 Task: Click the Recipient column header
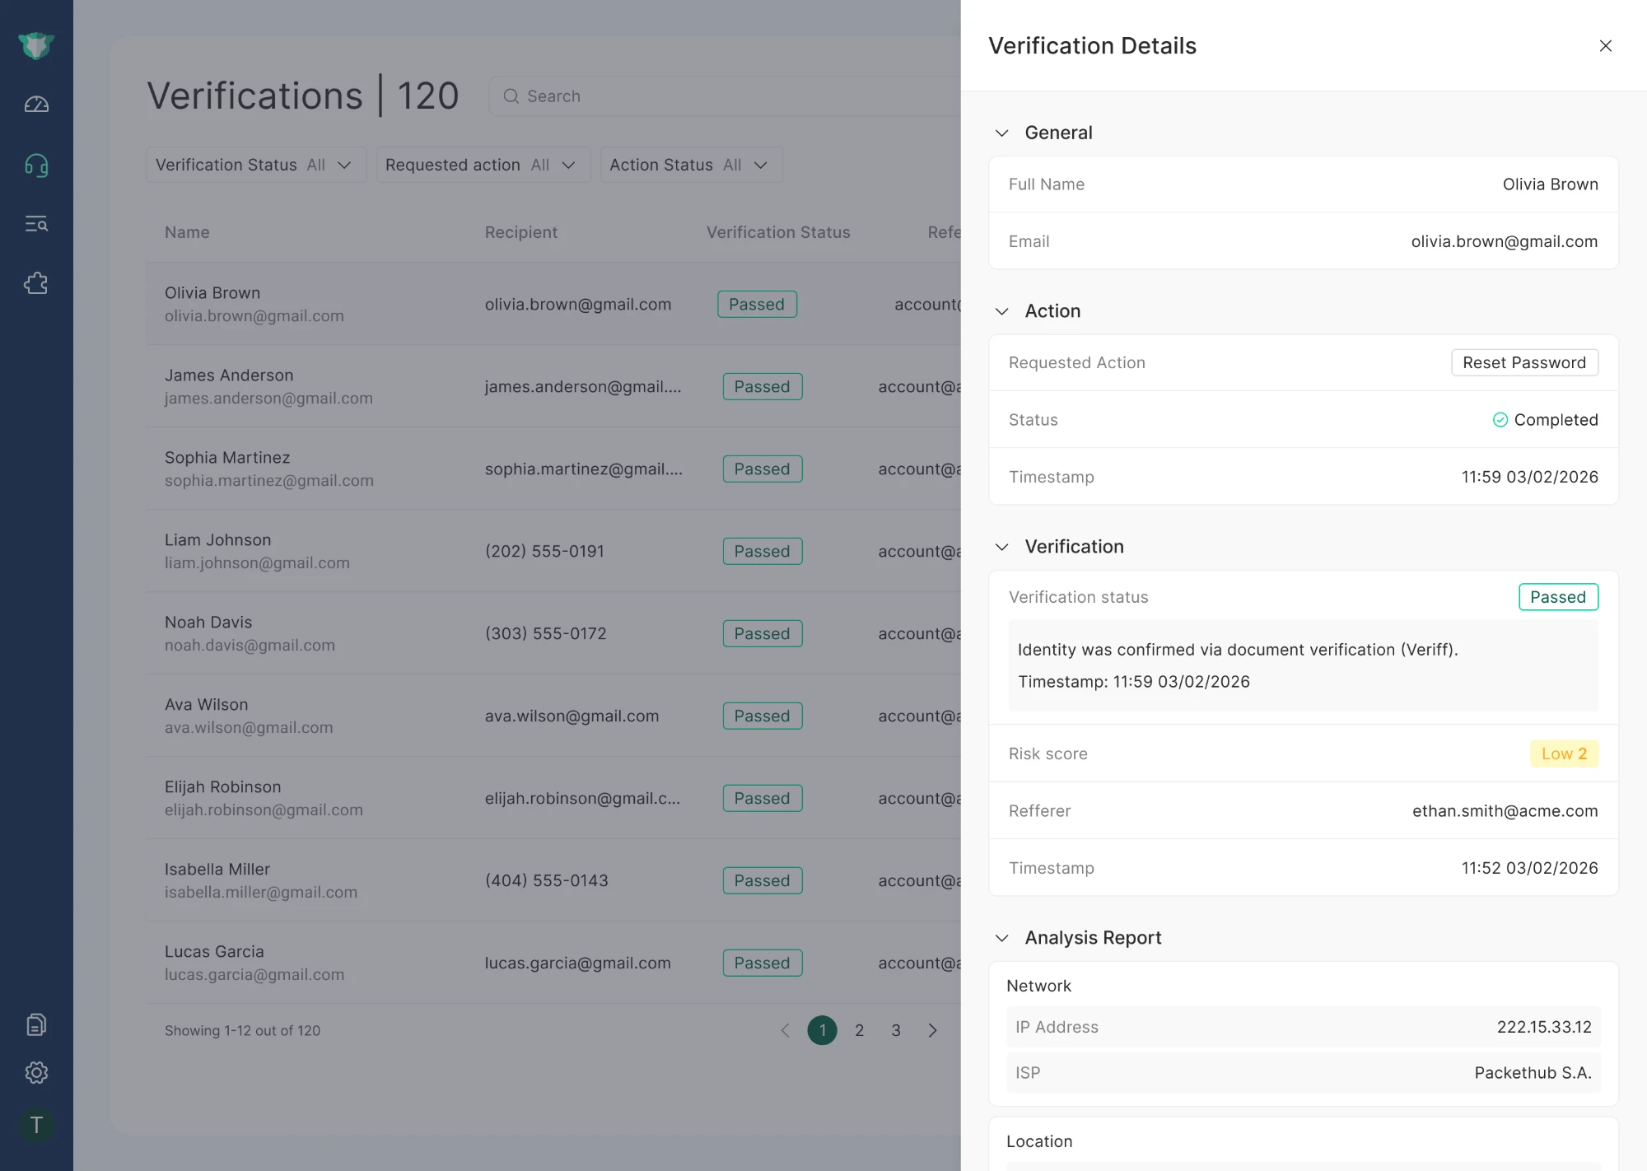point(520,232)
